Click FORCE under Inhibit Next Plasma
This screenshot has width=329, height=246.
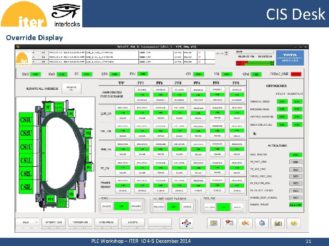[187, 207]
